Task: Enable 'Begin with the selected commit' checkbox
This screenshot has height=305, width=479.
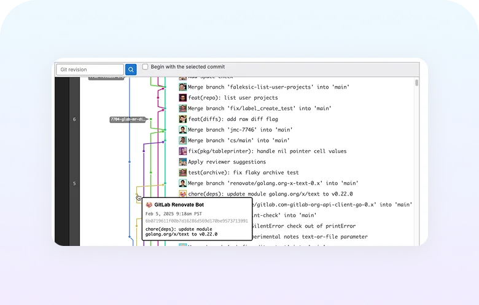Action: click(146, 66)
